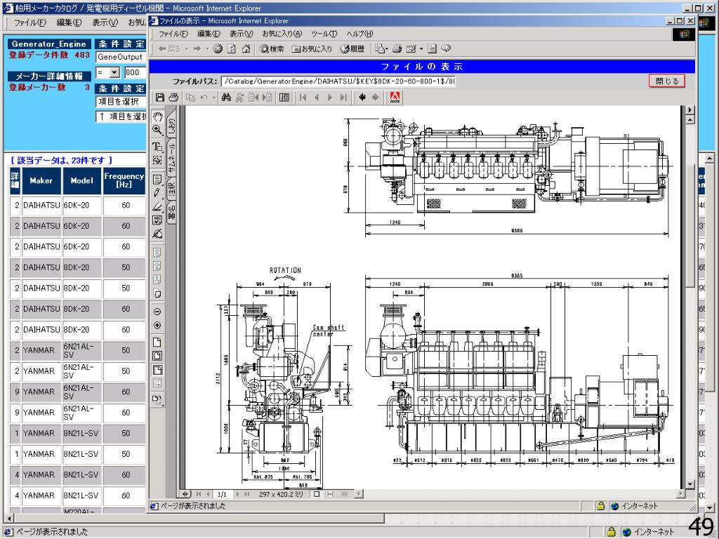Image resolution: width=719 pixels, height=539 pixels.
Task: Click the Maker column header
Action: click(41, 180)
